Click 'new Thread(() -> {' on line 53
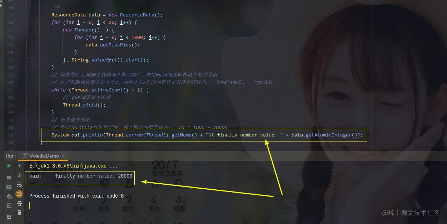The image size is (447, 224). (x=89, y=30)
